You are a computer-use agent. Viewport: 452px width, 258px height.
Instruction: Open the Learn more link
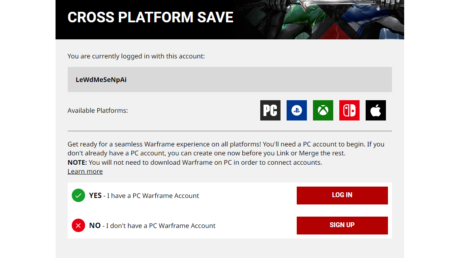pos(85,172)
